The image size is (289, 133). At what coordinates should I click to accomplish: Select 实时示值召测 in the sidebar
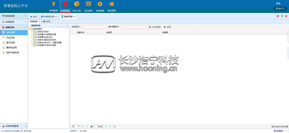point(14,53)
